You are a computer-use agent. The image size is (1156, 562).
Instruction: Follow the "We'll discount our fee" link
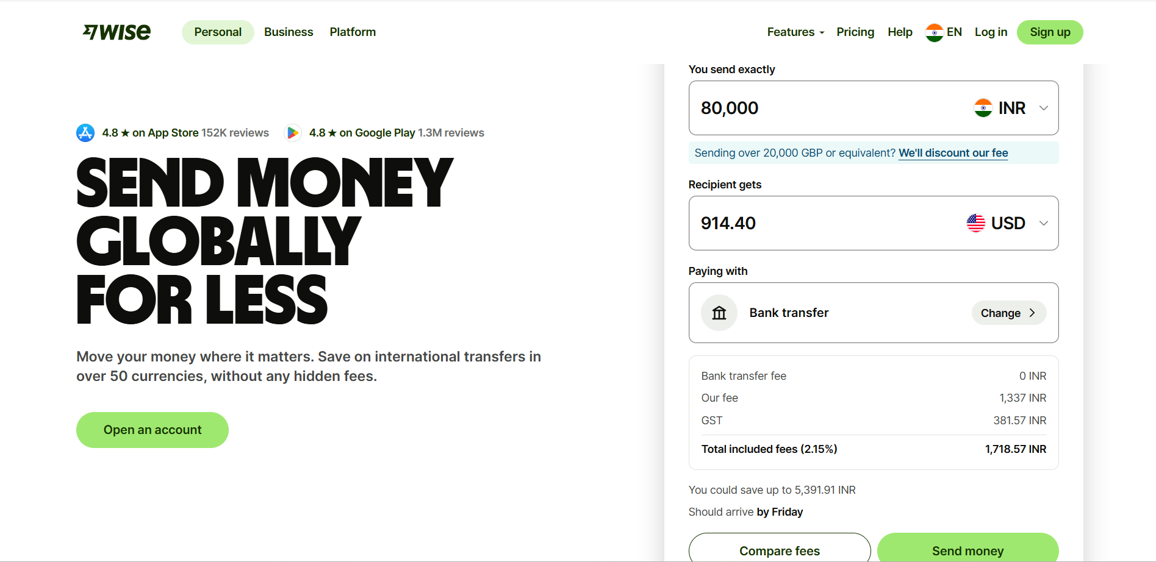[953, 153]
